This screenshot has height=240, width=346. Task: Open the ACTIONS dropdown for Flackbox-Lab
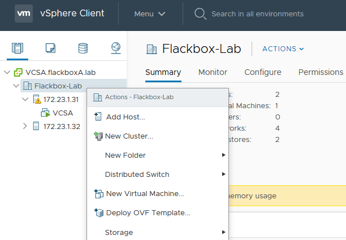(x=283, y=49)
